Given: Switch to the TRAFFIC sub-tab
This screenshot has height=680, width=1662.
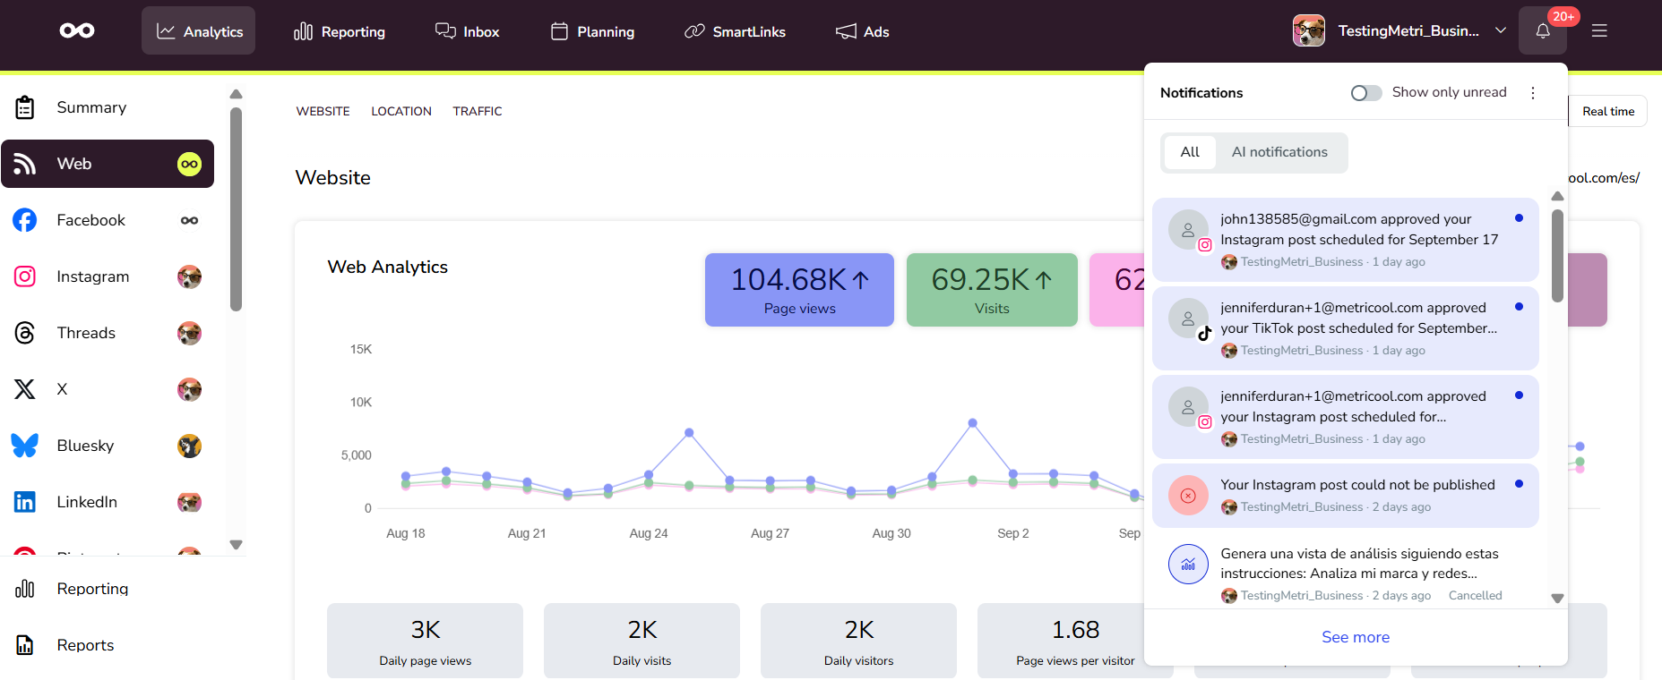Looking at the screenshot, I should [x=478, y=111].
